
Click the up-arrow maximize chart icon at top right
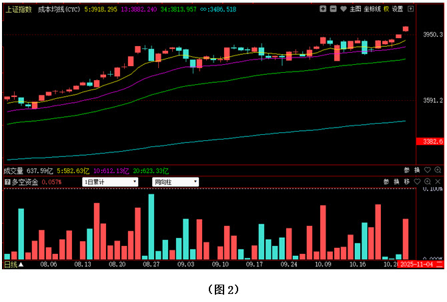point(410,9)
